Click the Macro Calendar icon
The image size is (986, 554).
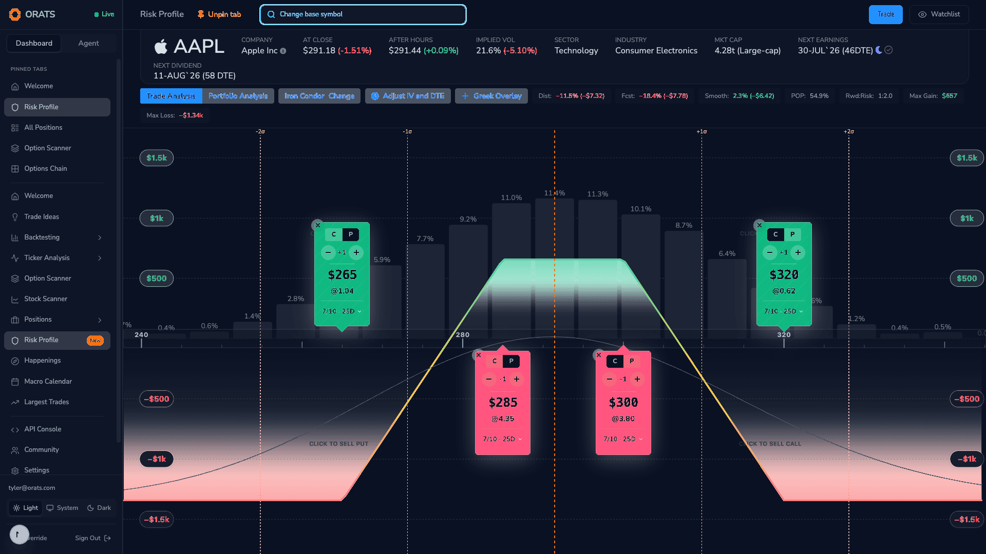[15, 382]
